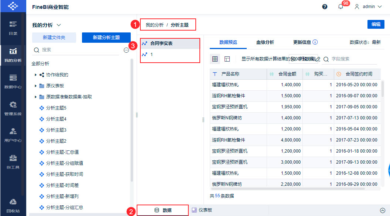
Task: Open 分析主题-分组赋值 in the tree
Action: point(64,163)
